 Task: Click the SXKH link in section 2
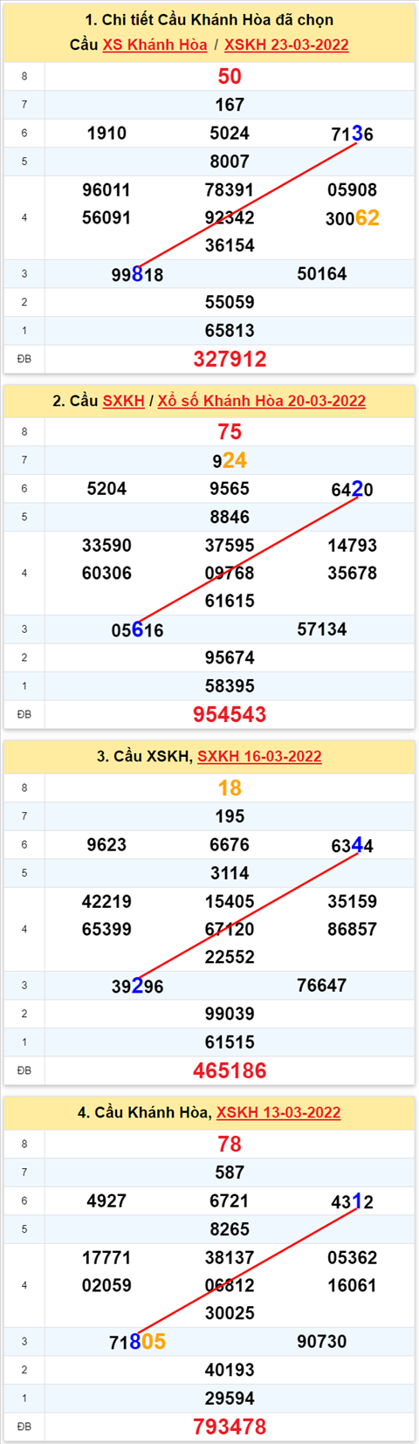coord(123,401)
